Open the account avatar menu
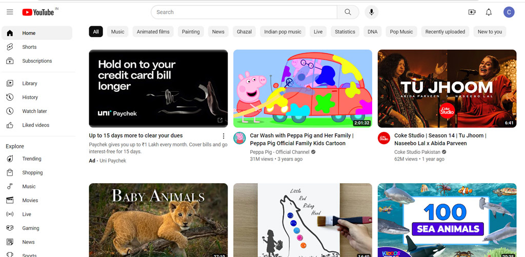This screenshot has width=525, height=257. coord(509,12)
